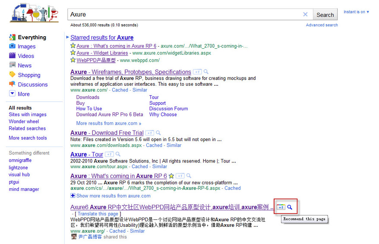Open the Discussion Forum sitelink
This screenshot has width=379, height=244.
click(168, 109)
